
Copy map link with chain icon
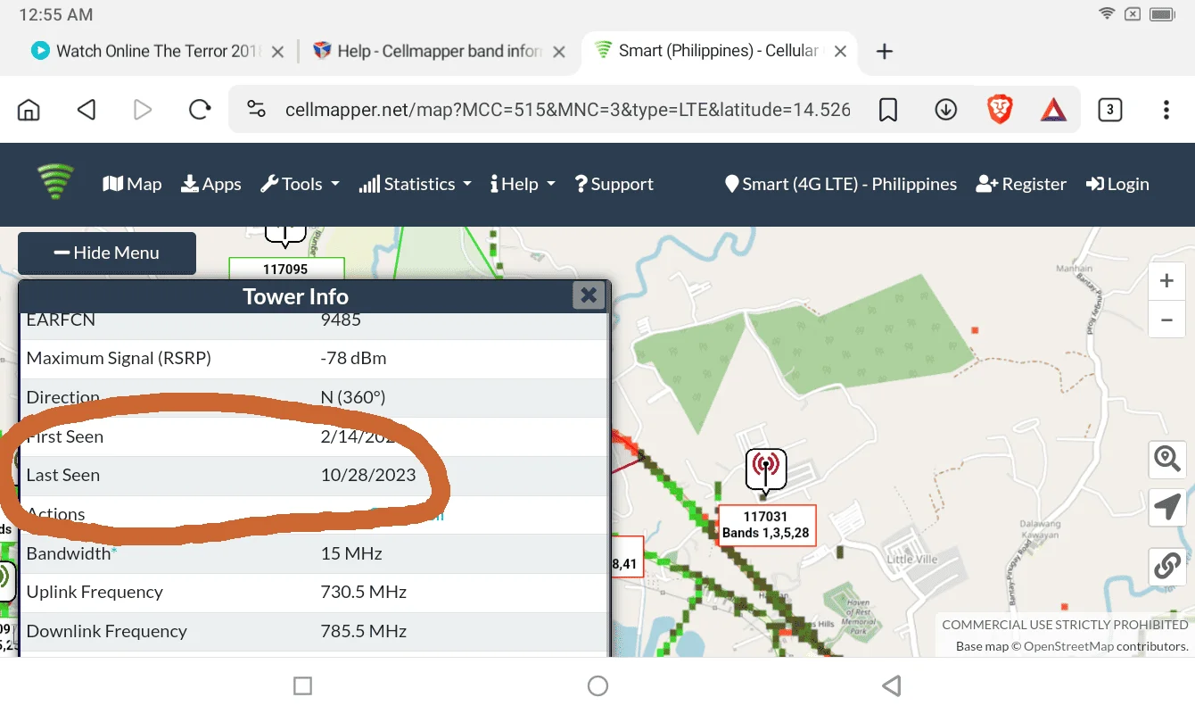click(1166, 565)
